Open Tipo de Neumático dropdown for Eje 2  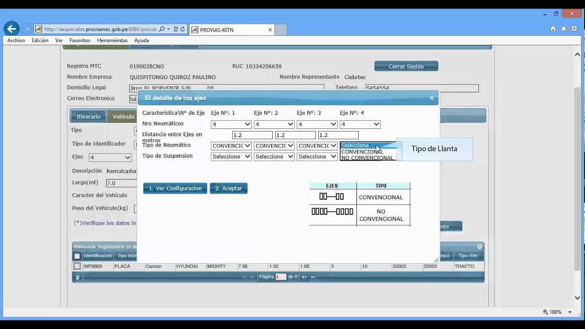[x=274, y=146]
